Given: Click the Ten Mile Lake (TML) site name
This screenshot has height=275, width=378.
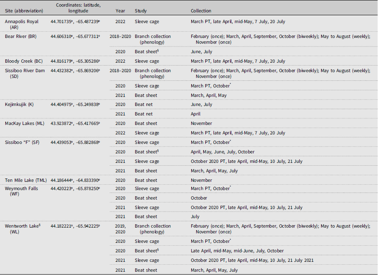Looking at the screenshot, I should click(26, 180).
